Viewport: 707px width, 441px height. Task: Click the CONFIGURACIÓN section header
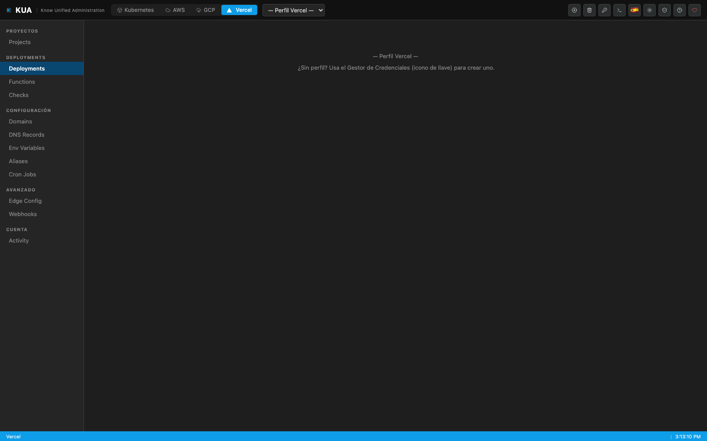click(x=29, y=111)
